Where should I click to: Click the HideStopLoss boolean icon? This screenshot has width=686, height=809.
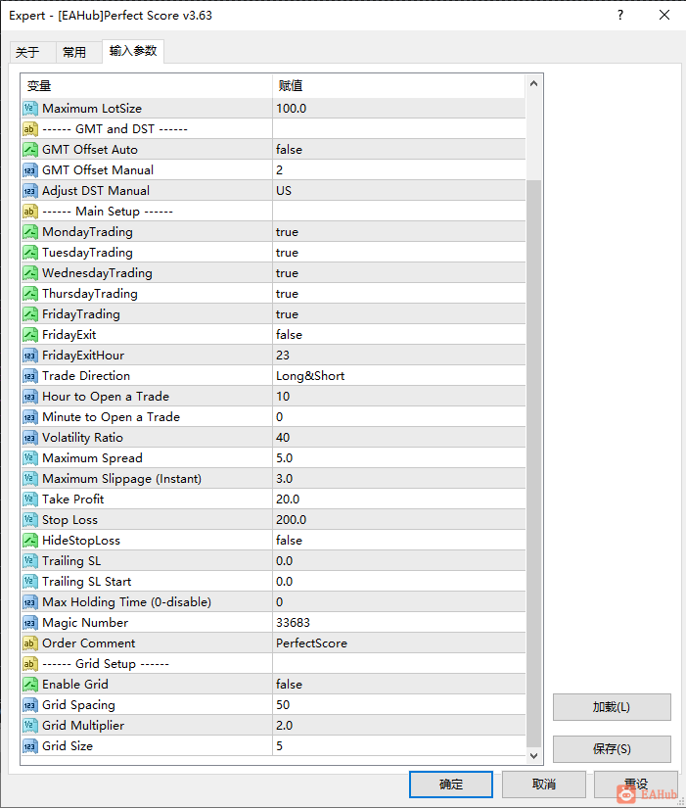pos(30,541)
